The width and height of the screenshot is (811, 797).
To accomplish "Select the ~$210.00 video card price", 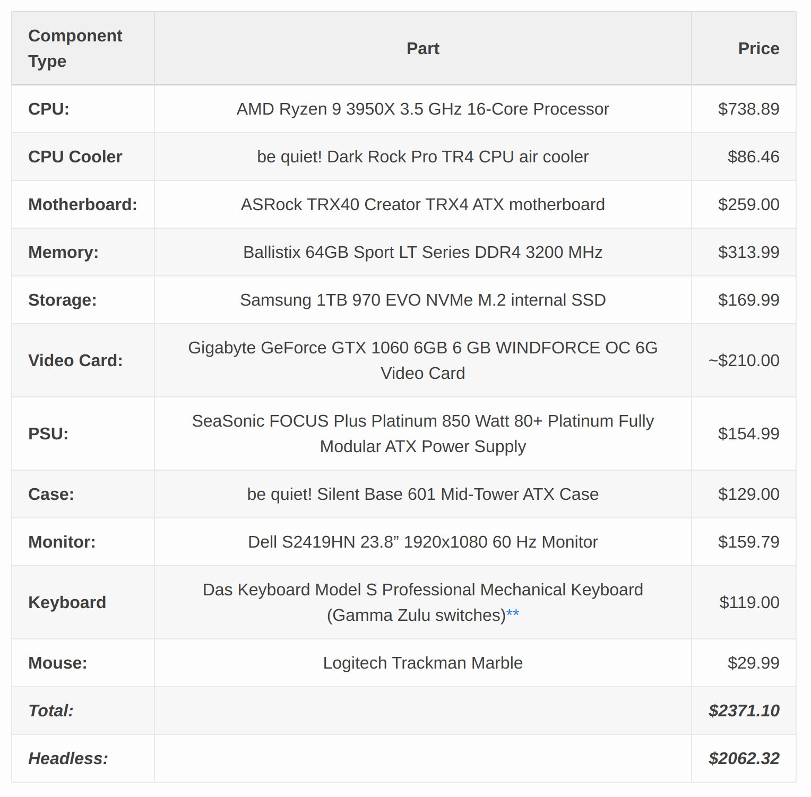I will click(x=744, y=360).
